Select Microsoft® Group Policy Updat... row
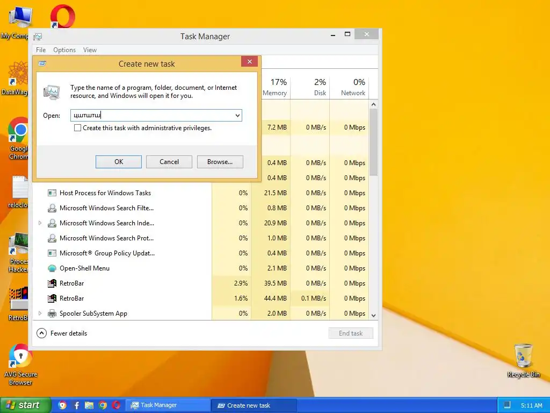Viewport: 550px width, 413px height. [x=201, y=253]
